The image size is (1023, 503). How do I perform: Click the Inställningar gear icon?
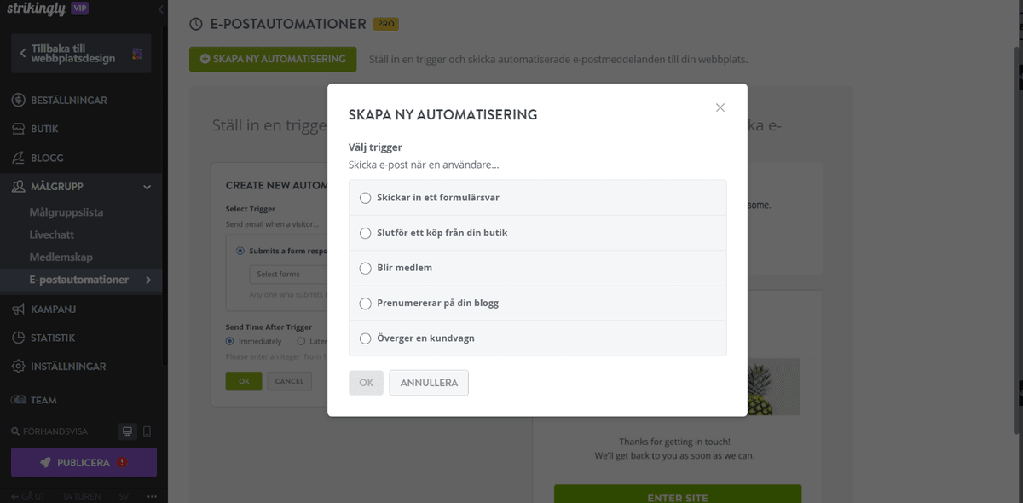tap(18, 367)
